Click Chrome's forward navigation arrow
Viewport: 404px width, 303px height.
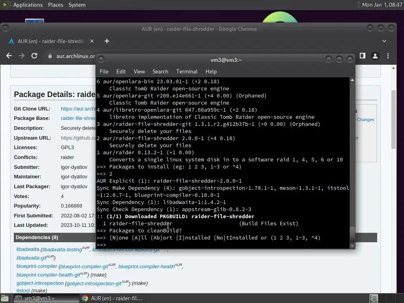tap(22, 56)
